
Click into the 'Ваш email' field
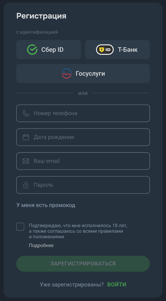pos(83,161)
